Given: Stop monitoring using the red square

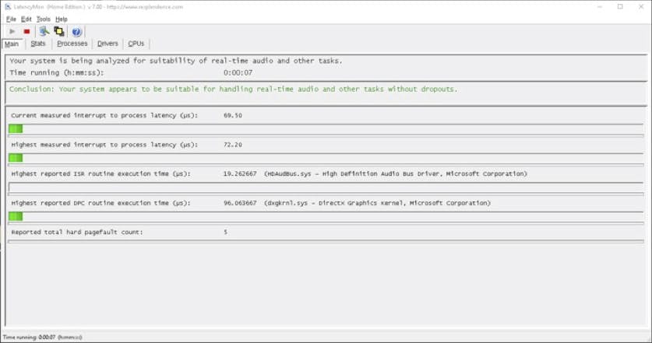Looking at the screenshot, I should [26, 31].
